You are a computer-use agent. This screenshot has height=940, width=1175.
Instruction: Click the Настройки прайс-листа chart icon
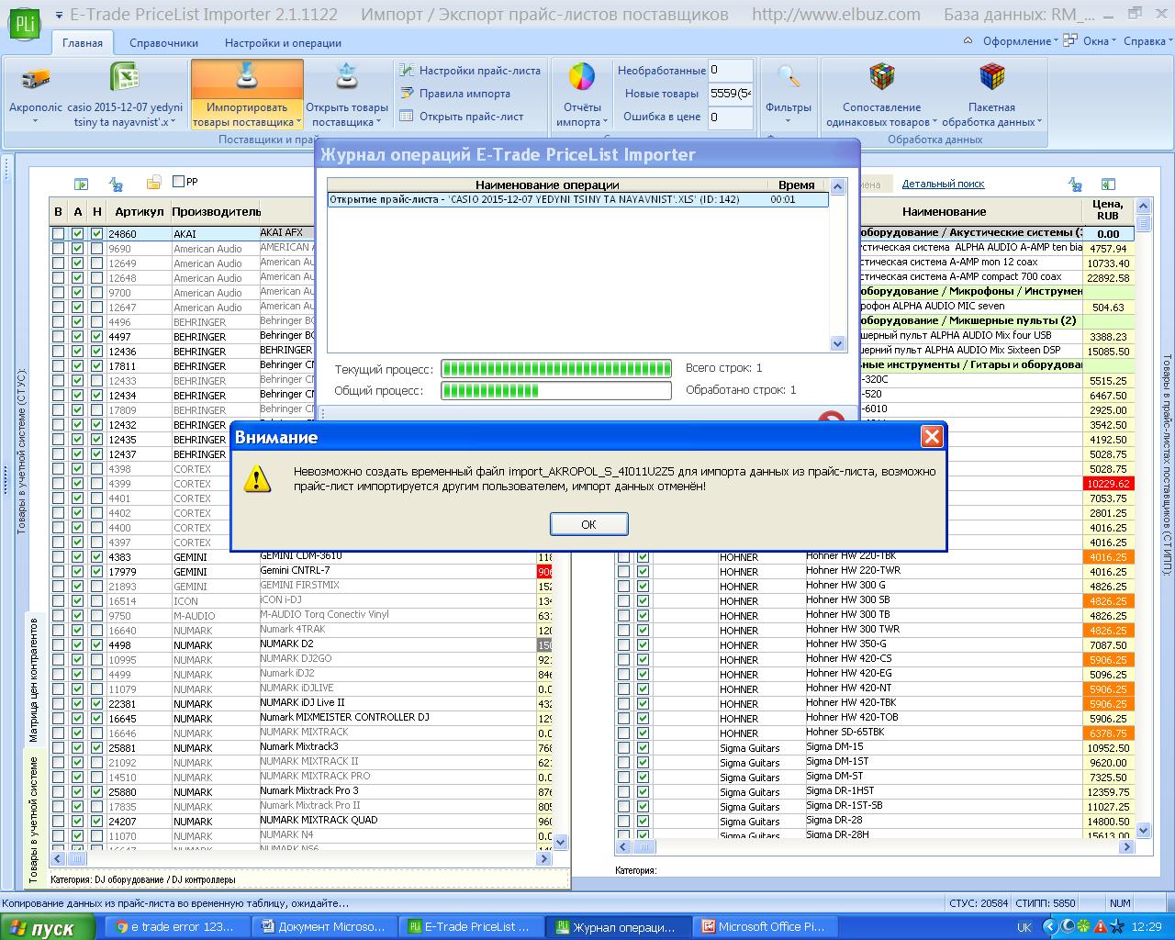407,71
